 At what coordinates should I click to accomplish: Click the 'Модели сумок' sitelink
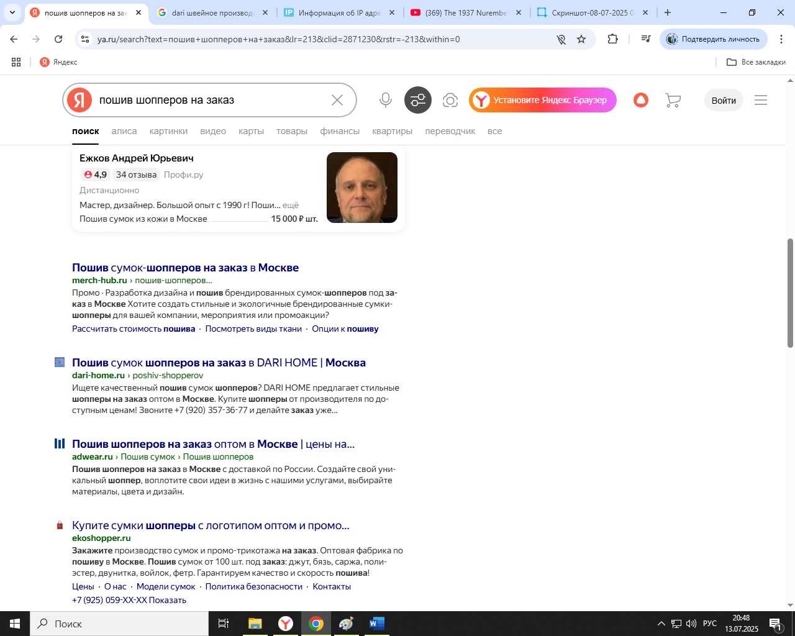click(166, 587)
